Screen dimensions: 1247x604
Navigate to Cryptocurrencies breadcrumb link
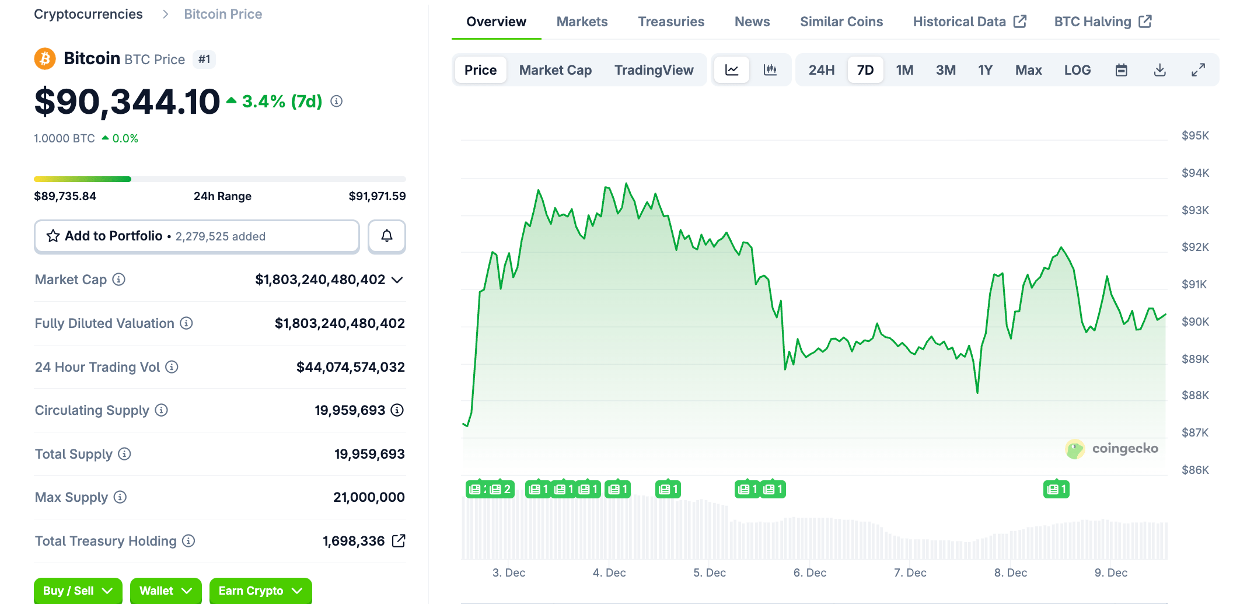88,13
